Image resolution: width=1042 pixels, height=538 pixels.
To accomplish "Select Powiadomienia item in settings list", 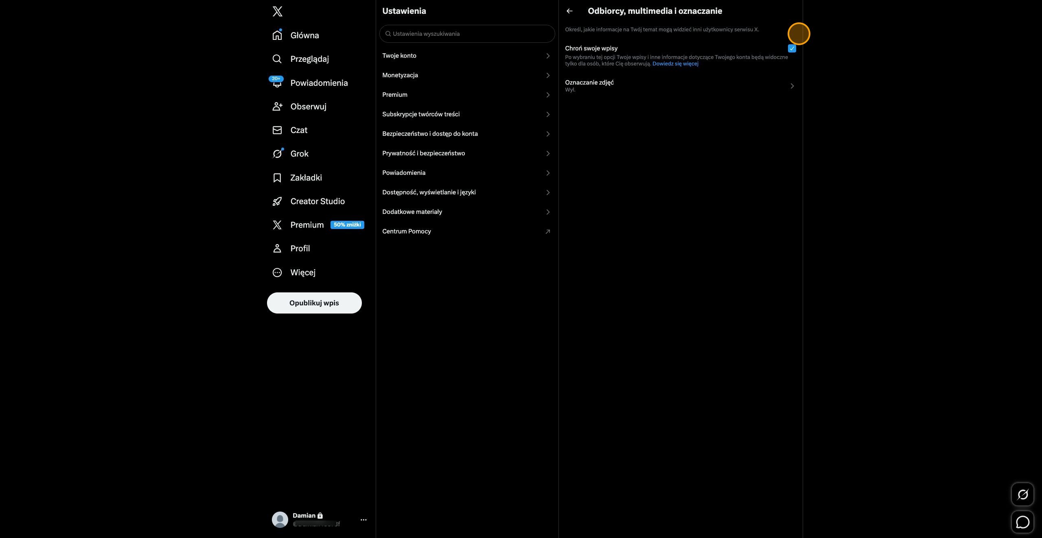I will (x=467, y=173).
